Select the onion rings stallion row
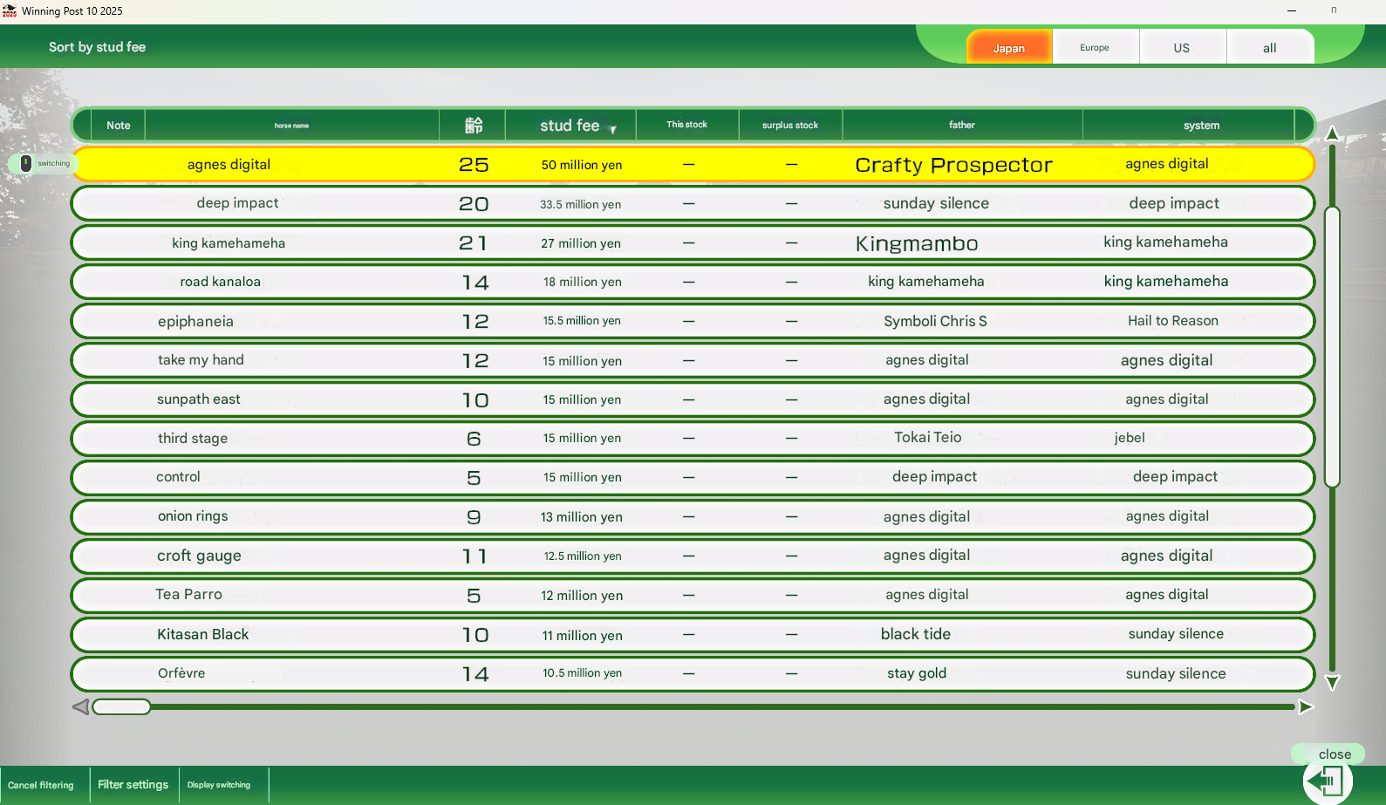This screenshot has width=1386, height=805. click(x=693, y=516)
